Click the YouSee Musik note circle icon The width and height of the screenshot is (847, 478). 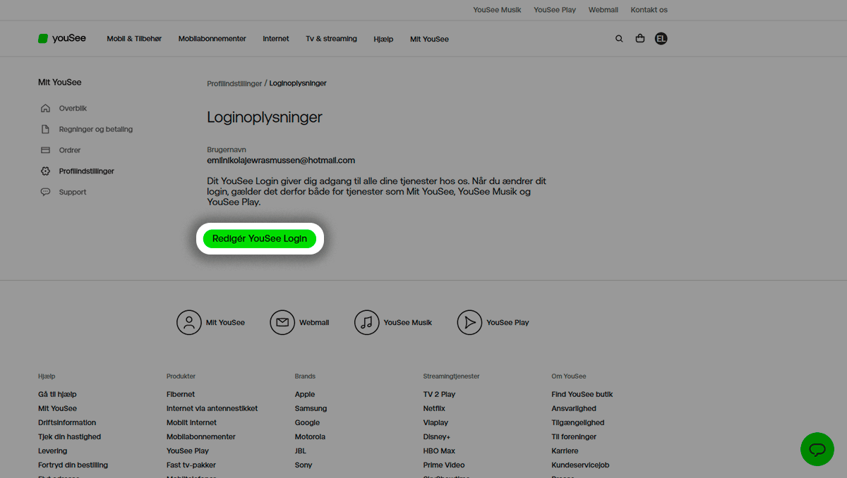click(367, 322)
